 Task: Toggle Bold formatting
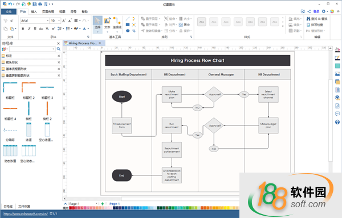coord(23,28)
